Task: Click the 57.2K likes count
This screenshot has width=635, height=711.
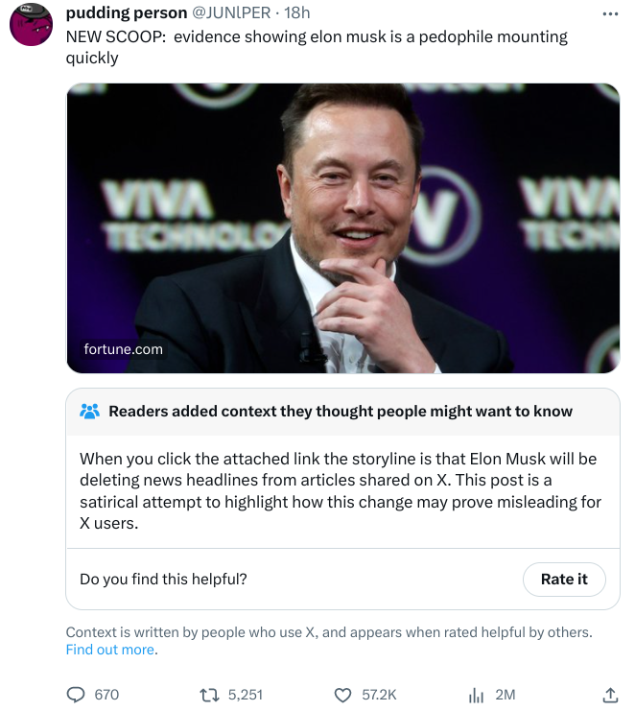Action: tap(379, 694)
